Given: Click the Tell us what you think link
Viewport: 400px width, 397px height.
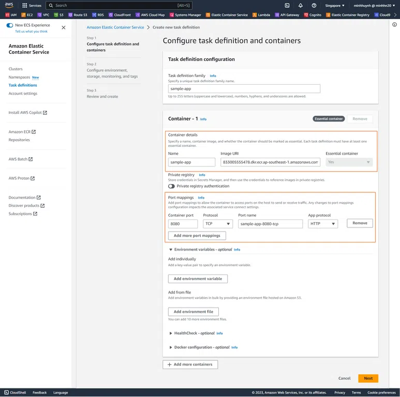Looking at the screenshot, I should coord(32,32).
